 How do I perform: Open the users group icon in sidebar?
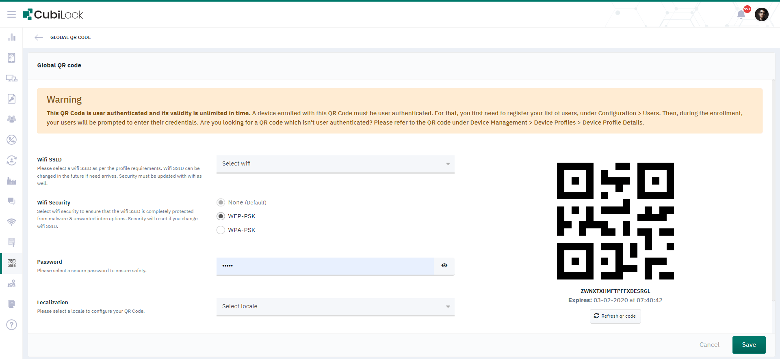(11, 119)
